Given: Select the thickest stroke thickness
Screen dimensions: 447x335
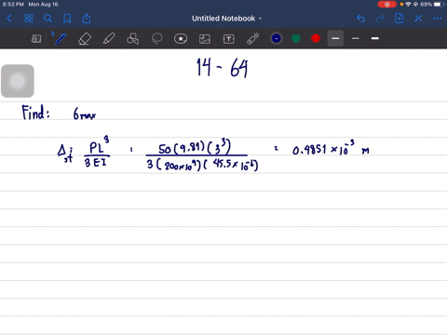Looking at the screenshot, I should [x=375, y=38].
